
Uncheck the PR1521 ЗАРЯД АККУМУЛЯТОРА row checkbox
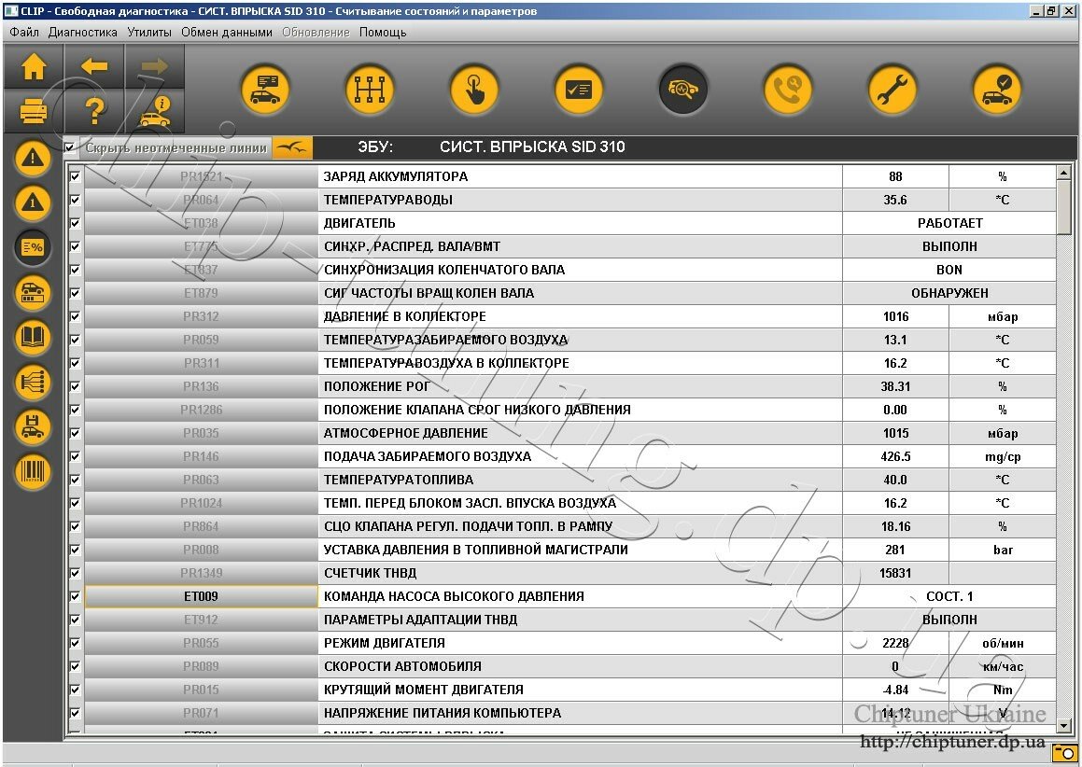[75, 176]
